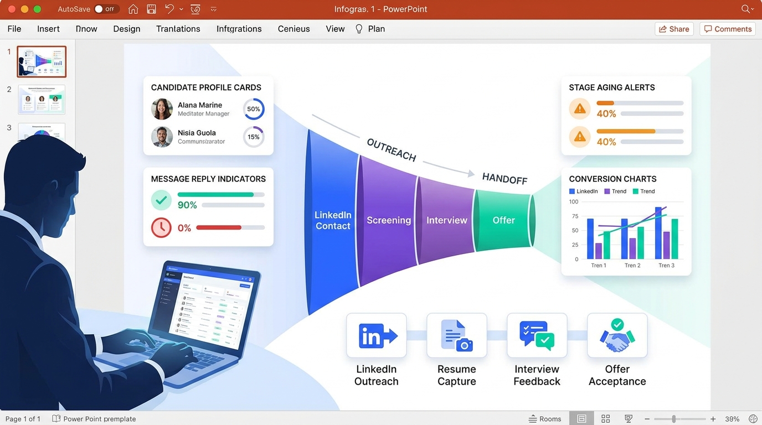Click Alana Marine's profile photo
Image resolution: width=762 pixels, height=425 pixels.
point(162,109)
